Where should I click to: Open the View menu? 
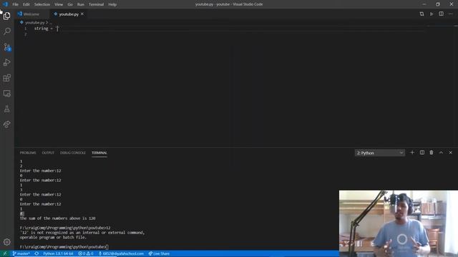click(59, 4)
